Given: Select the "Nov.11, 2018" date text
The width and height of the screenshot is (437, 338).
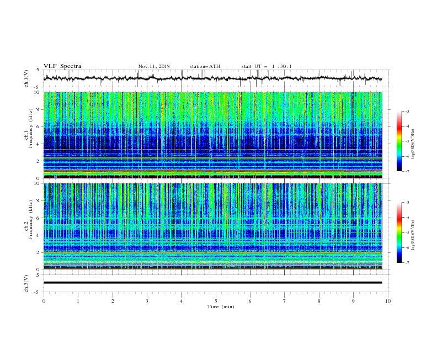Looking at the screenshot, I should pos(154,66).
